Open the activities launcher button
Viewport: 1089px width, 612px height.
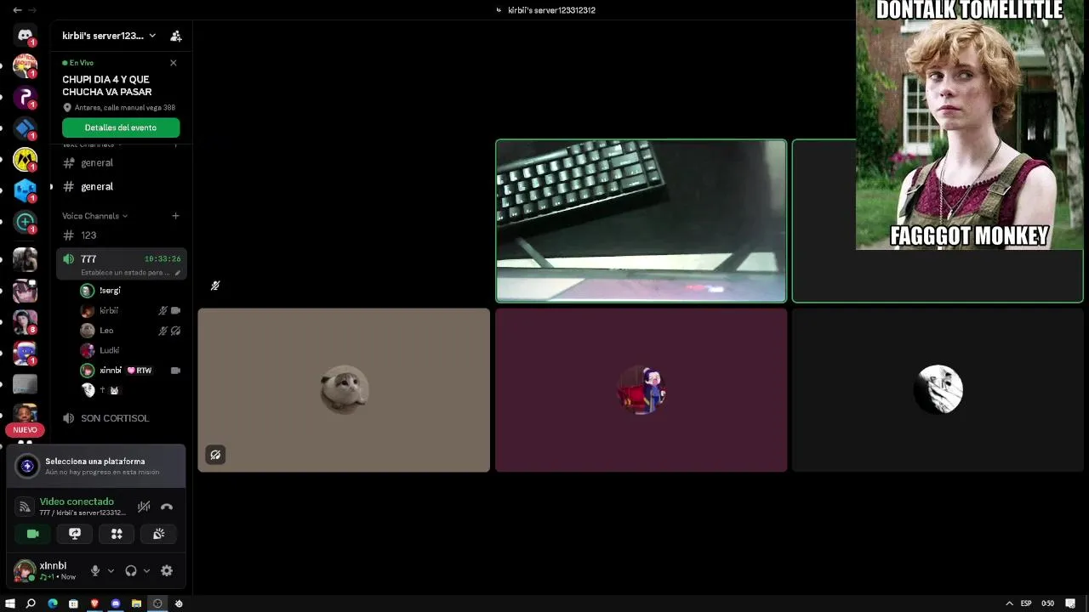(117, 534)
